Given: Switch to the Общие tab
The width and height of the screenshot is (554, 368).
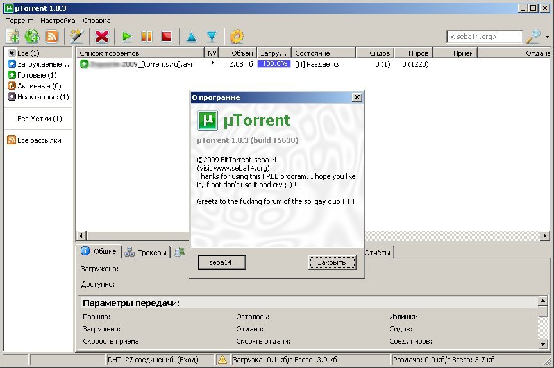Looking at the screenshot, I should [99, 251].
